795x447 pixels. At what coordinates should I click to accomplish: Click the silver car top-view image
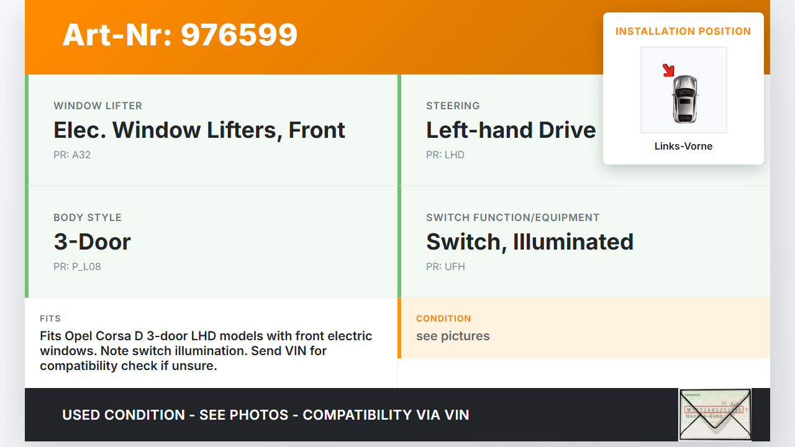pyautogui.click(x=685, y=98)
